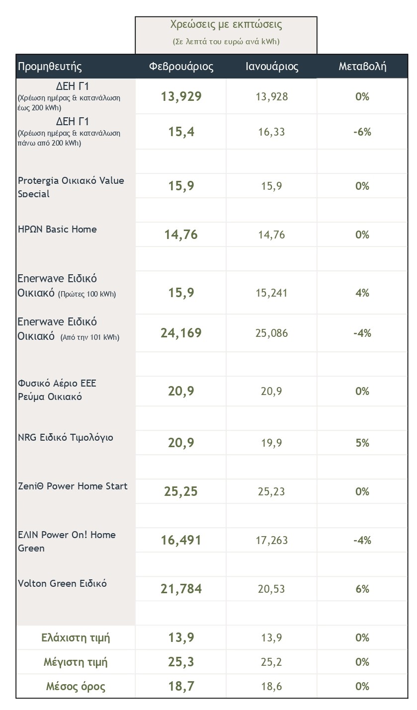Select the -6% change cell
This screenshot has width=417, height=710.
362,132
